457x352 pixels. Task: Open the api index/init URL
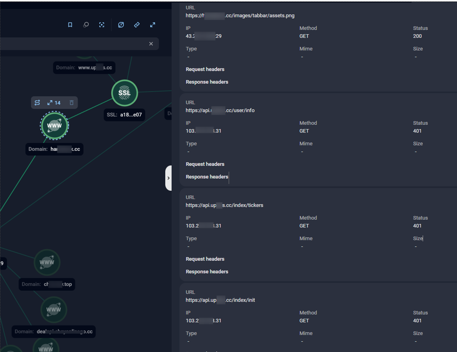click(x=220, y=300)
